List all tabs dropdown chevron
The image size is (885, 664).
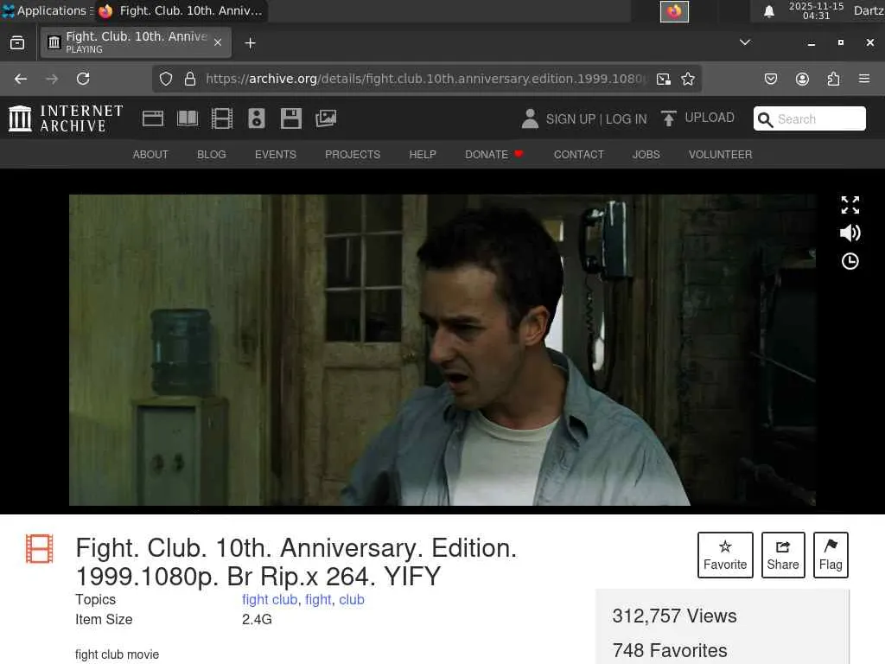coord(745,42)
